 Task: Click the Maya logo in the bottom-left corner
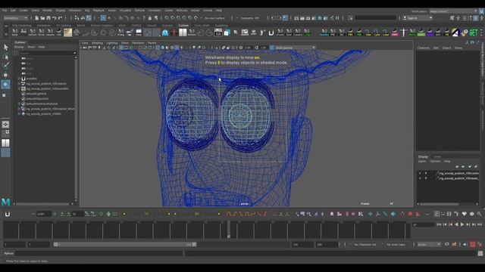pyautogui.click(x=5, y=202)
